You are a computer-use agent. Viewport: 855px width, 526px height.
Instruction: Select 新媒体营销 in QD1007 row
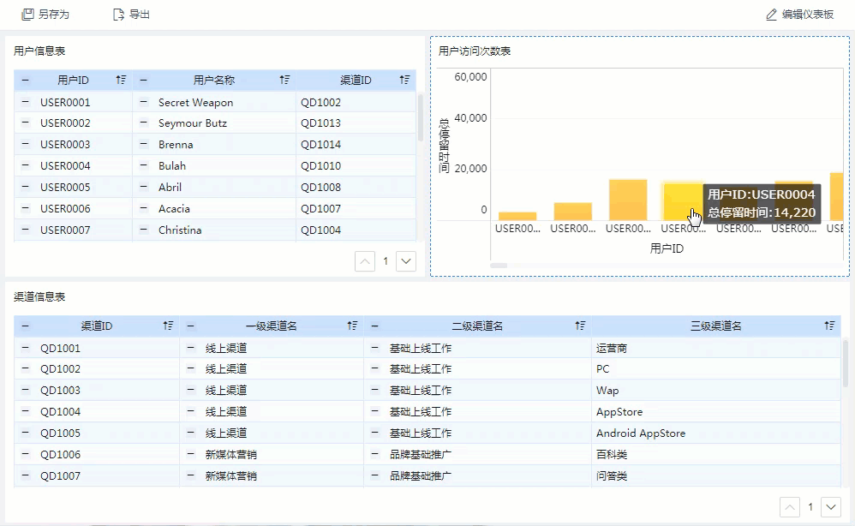pyautogui.click(x=230, y=475)
